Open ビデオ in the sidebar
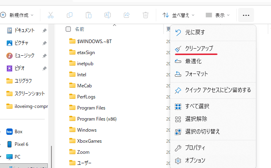 coord(15,68)
